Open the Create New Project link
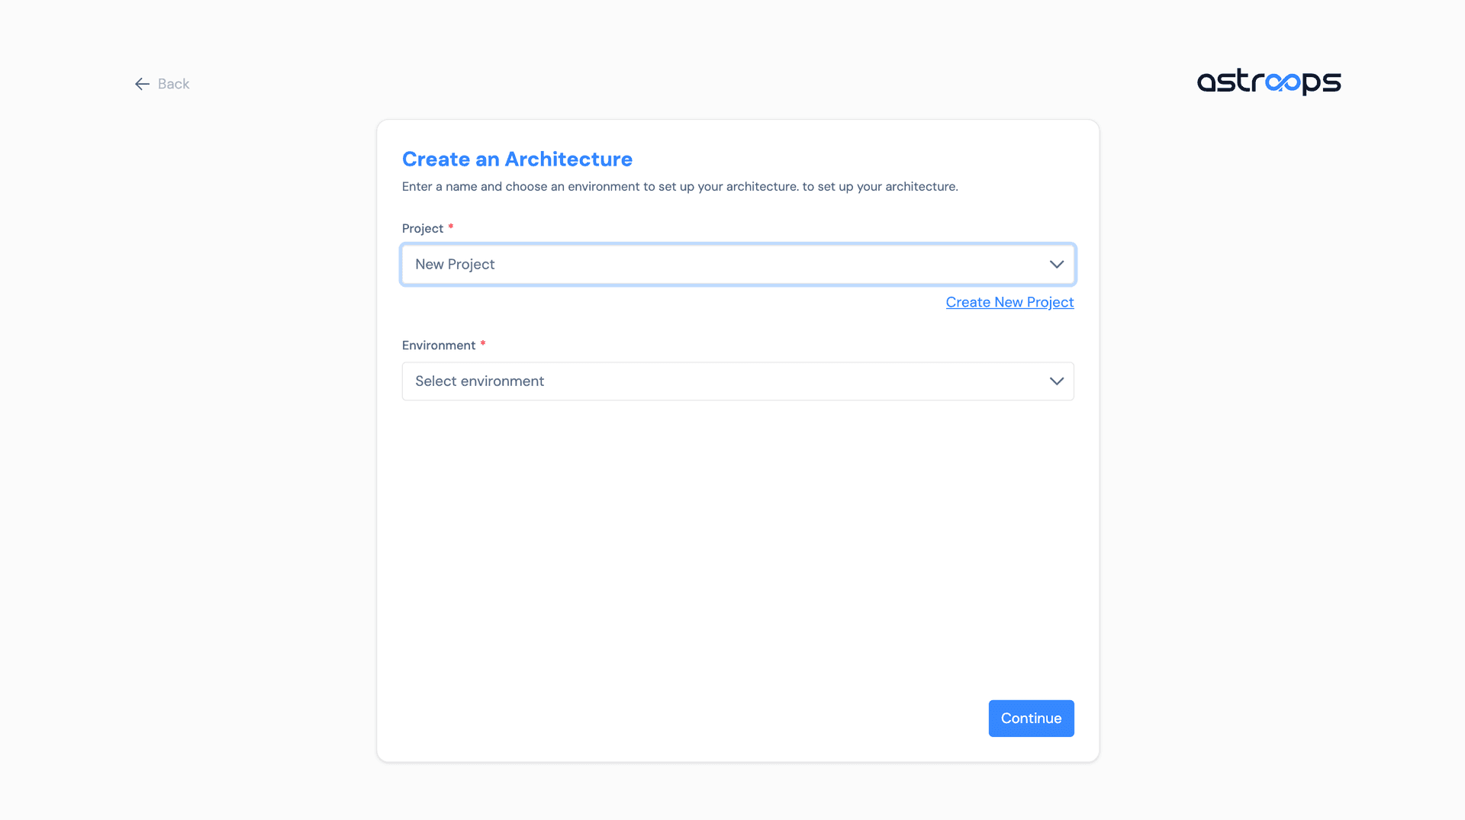1465x820 pixels. pos(1009,302)
